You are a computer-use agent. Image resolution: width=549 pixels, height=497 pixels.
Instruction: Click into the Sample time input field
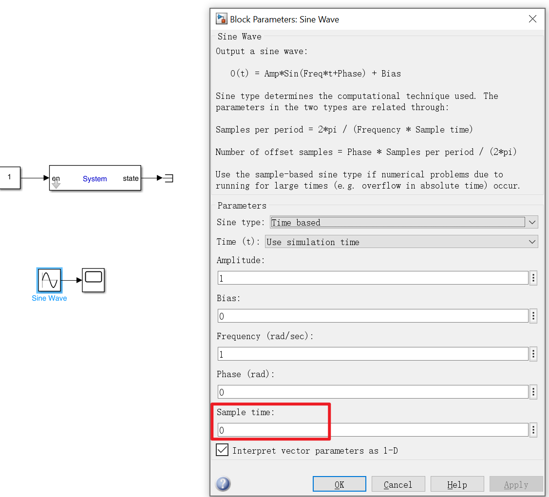point(373,430)
